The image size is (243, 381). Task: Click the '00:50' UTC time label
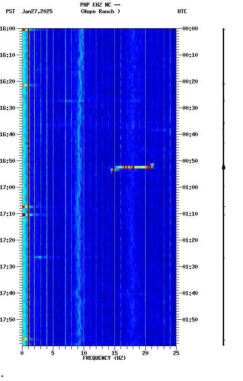tap(190, 161)
